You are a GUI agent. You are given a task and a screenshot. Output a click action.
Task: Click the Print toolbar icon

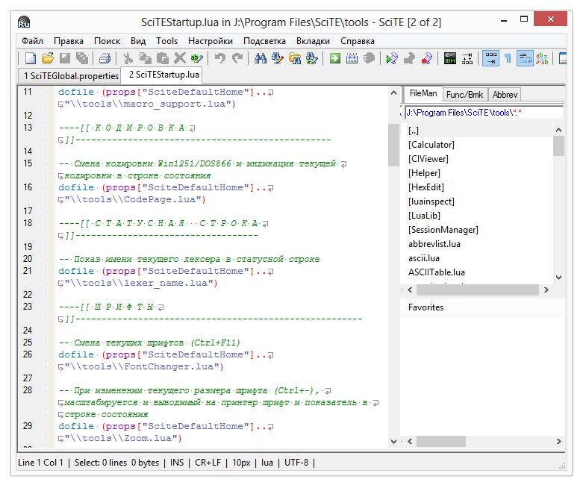(x=105, y=58)
